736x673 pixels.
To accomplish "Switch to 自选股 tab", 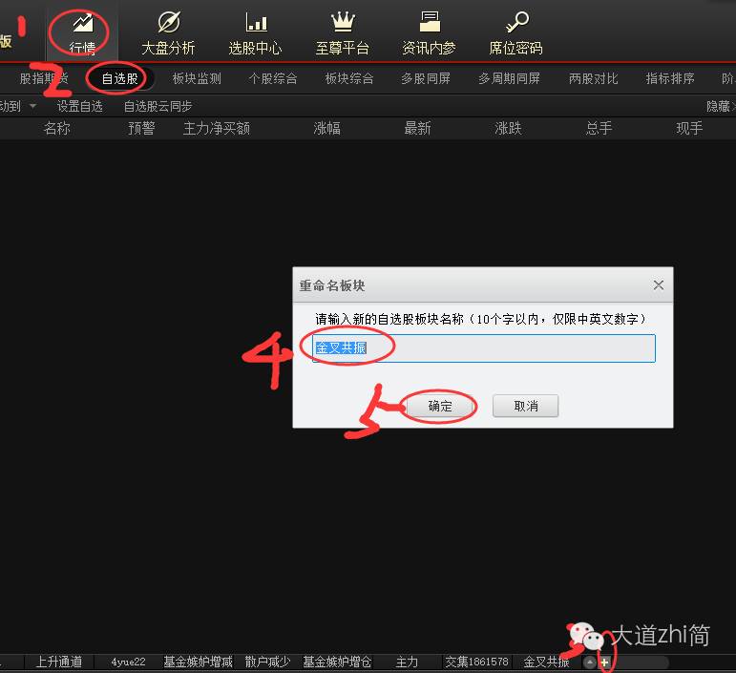I will (120, 78).
